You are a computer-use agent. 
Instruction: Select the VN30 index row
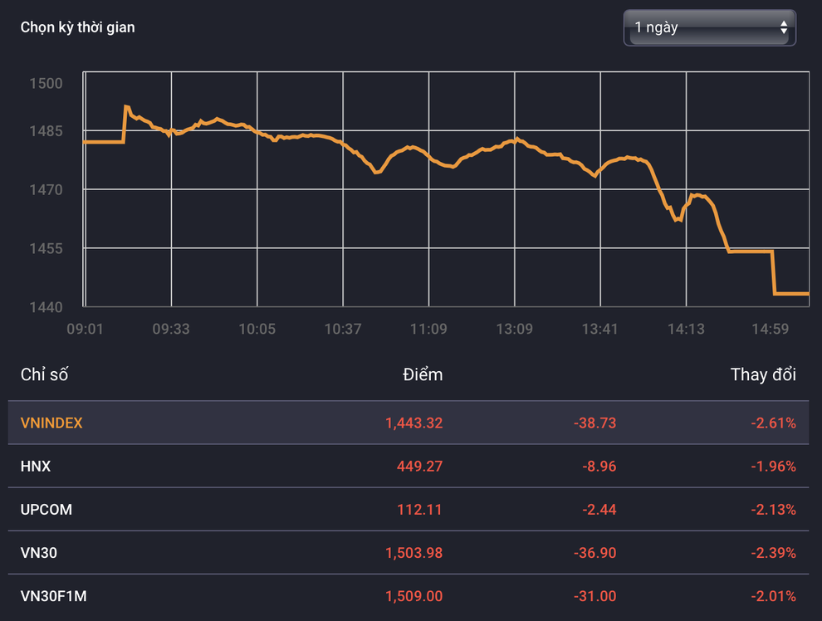click(409, 553)
